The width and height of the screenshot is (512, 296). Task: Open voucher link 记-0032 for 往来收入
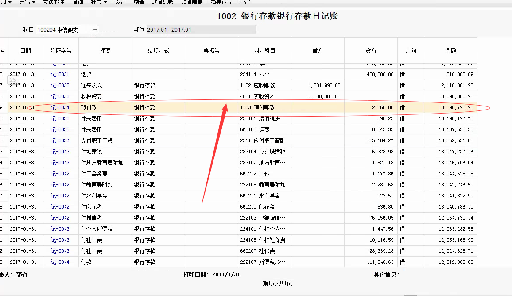(x=60, y=85)
